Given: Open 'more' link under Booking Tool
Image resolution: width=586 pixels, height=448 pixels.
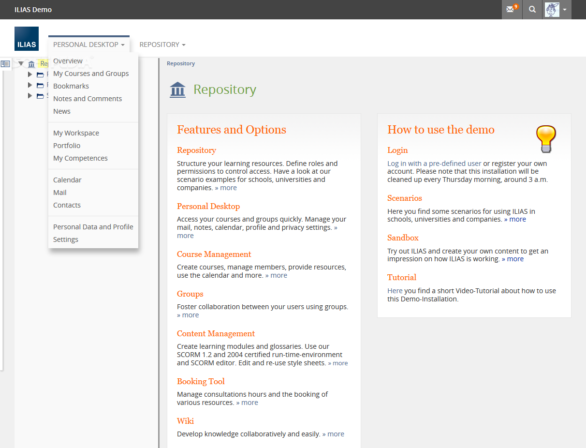Looking at the screenshot, I should tap(247, 403).
